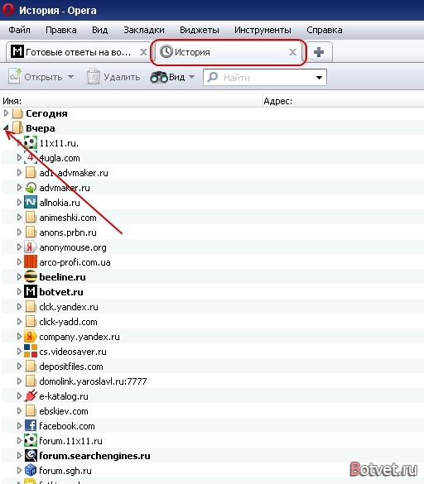
Task: Select the forum.searchengines.ru row
Action: click(213, 456)
